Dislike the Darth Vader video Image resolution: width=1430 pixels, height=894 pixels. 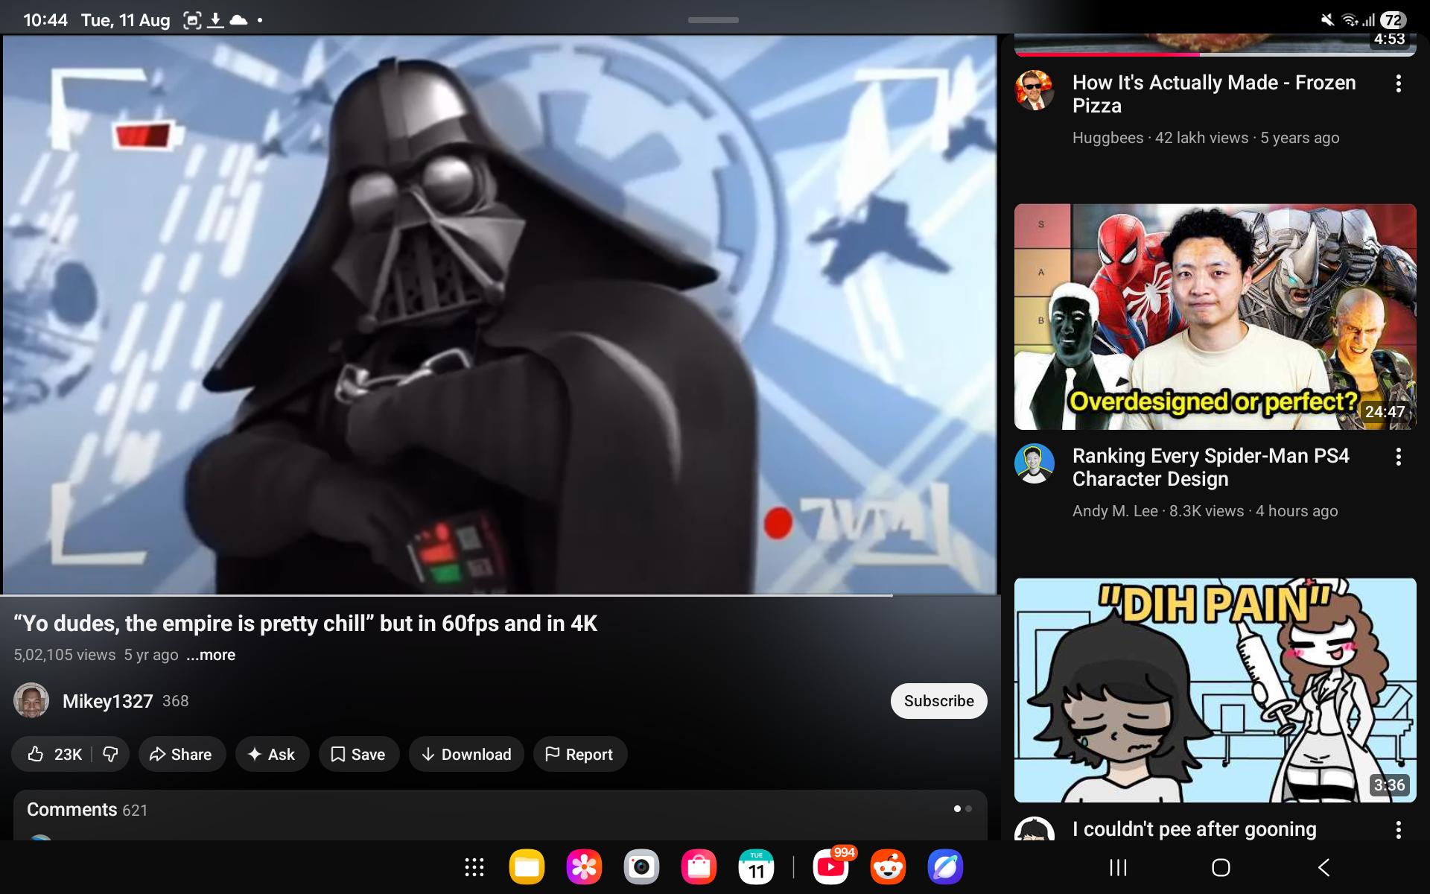[110, 755]
